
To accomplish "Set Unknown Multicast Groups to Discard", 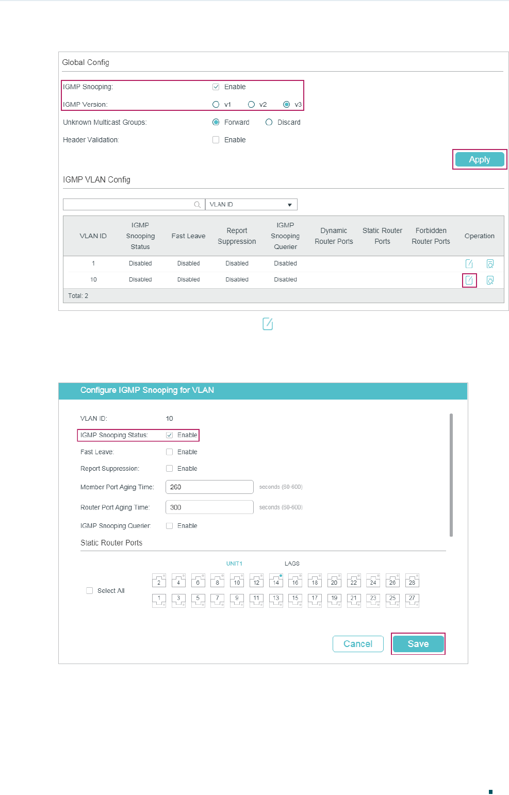I will click(x=269, y=122).
